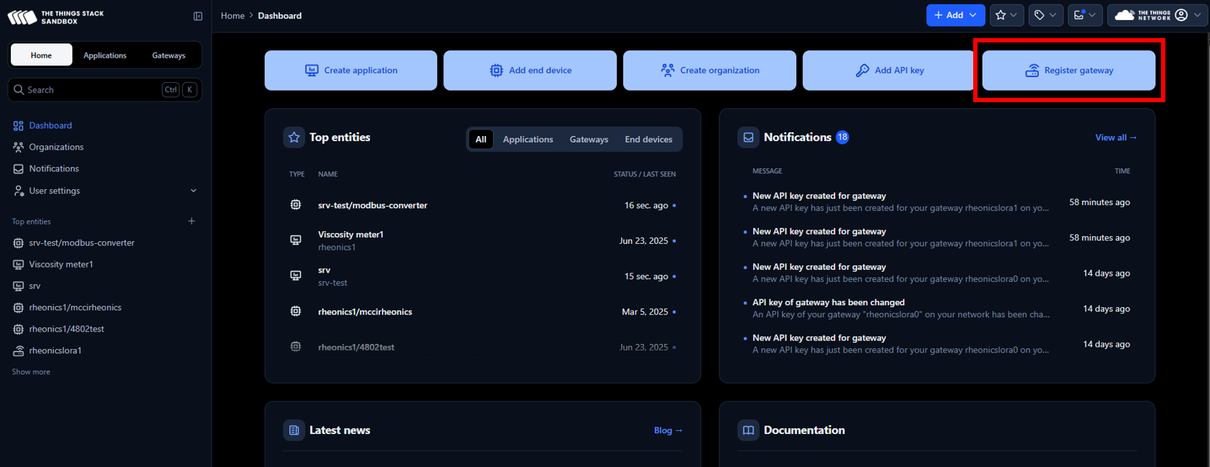This screenshot has width=1210, height=467.
Task: Click the Register gateway button
Action: click(1069, 71)
